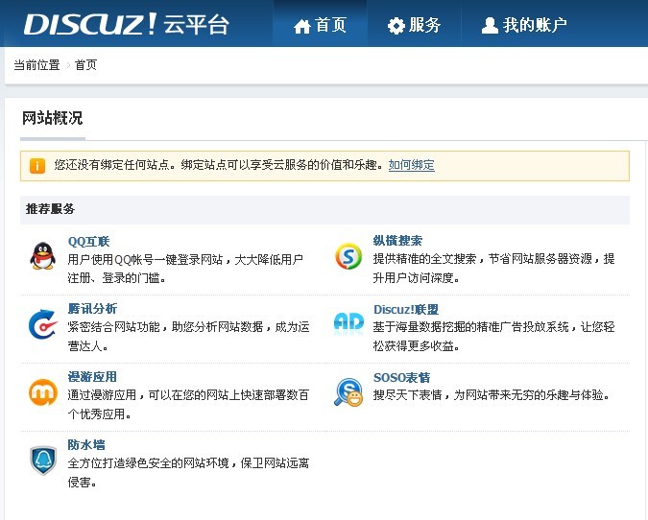Click the Discuz!联盟 AD icon

pyautogui.click(x=348, y=321)
